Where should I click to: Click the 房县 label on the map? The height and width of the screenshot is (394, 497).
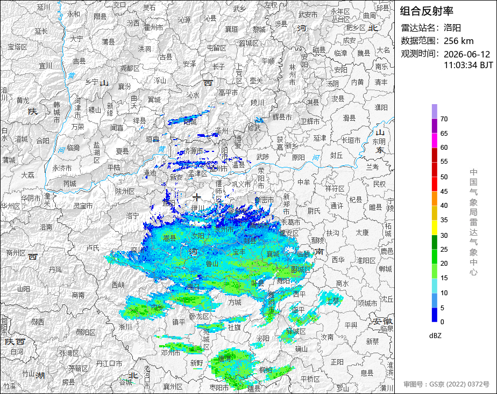coord(68,382)
